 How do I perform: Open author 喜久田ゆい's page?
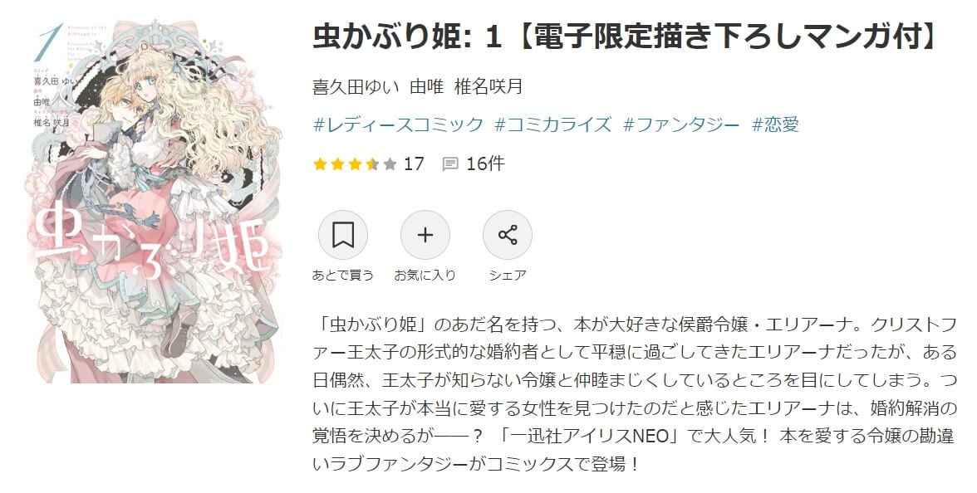pyautogui.click(x=356, y=86)
